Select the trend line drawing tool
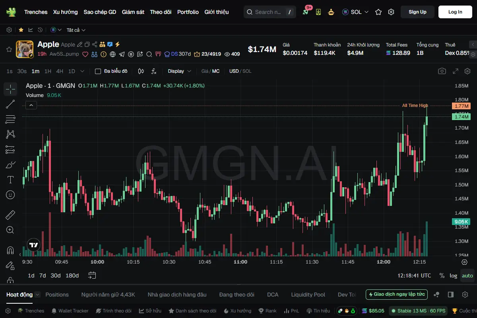Image resolution: width=477 pixels, height=318 pixels. tap(10, 104)
